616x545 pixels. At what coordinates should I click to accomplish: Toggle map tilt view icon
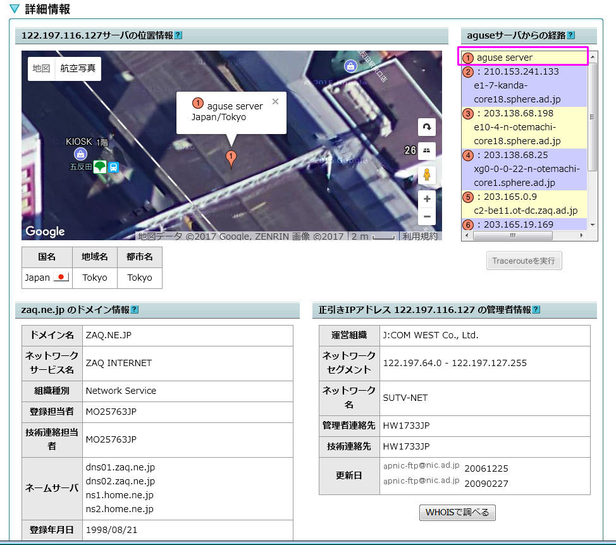(x=427, y=150)
